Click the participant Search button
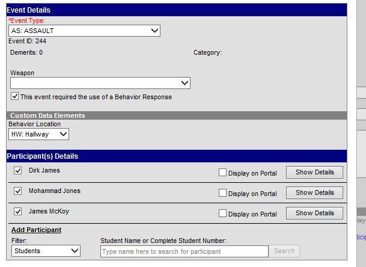The height and width of the screenshot is (267, 366). coord(284,251)
